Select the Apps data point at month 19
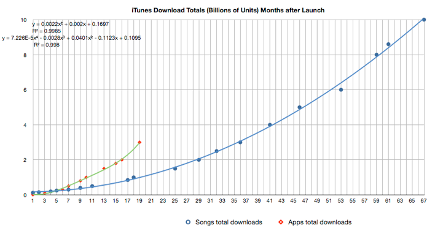 [x=139, y=142]
